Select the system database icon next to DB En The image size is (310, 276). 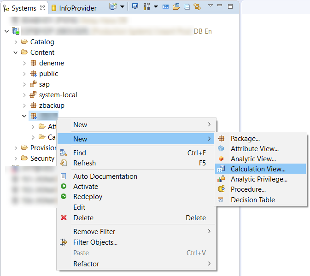pos(16,31)
